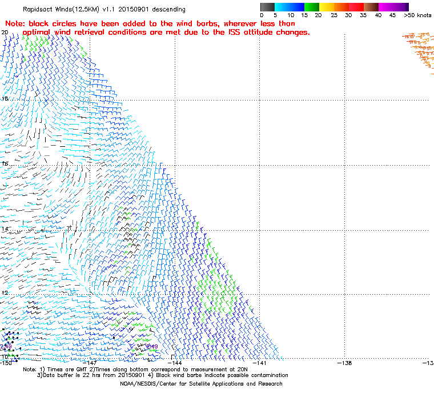Click the 'NOAA/NESDIS/Center for Satellite Applications and Research' credit
The height and width of the screenshot is (393, 434).
coord(201,384)
